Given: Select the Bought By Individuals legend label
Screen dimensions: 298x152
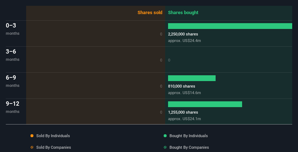Looking at the screenshot, I should [188, 136].
